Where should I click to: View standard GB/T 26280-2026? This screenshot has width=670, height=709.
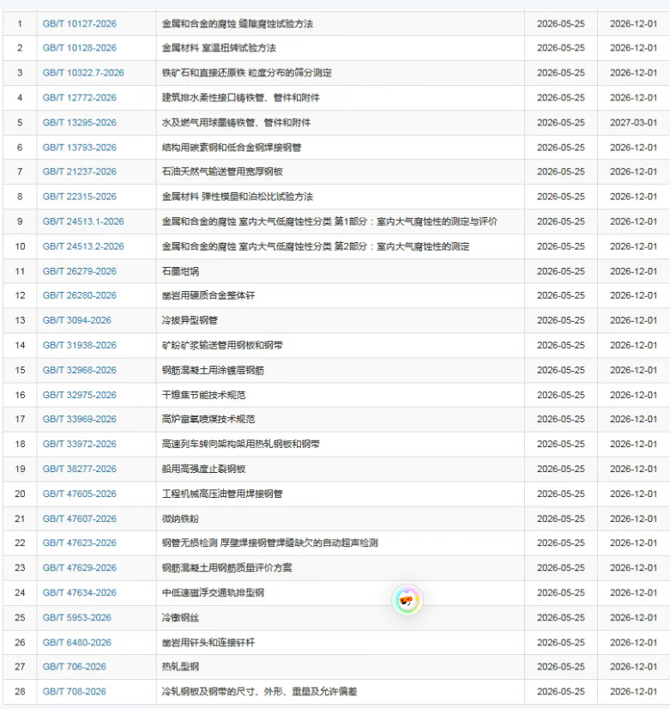click(80, 294)
